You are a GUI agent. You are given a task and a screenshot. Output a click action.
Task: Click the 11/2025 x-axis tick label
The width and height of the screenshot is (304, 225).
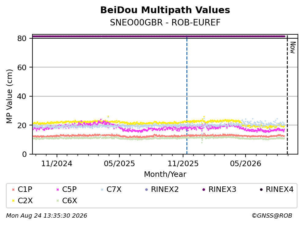[183, 164]
